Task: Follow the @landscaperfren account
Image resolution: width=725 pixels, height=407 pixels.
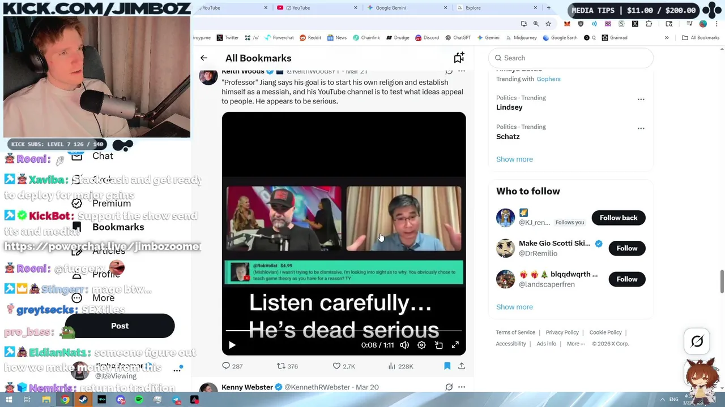Action: click(627, 279)
